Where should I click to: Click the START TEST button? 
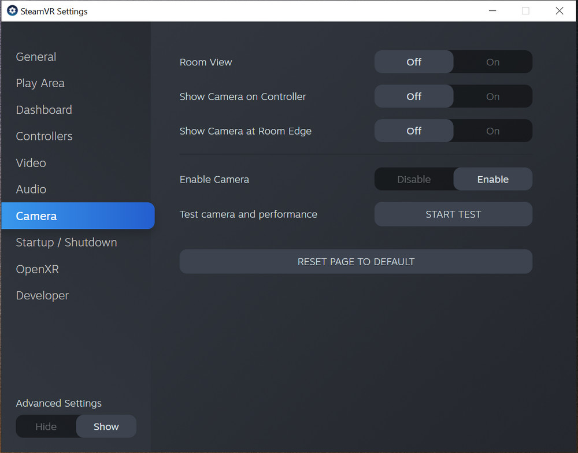click(x=453, y=214)
